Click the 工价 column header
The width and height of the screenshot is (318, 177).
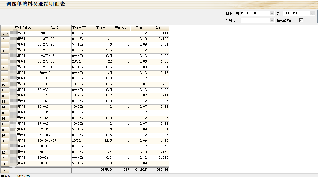click(139, 28)
